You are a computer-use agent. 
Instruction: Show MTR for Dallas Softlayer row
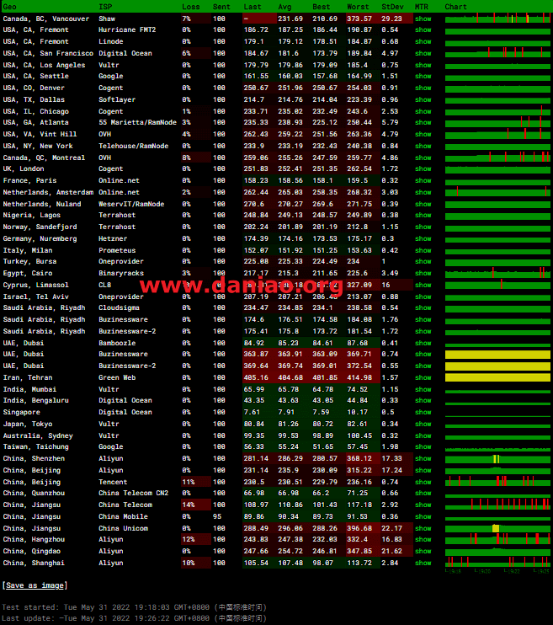pyautogui.click(x=423, y=99)
